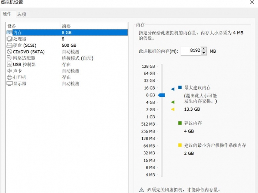Select the USB 控制器 icon

point(9,64)
